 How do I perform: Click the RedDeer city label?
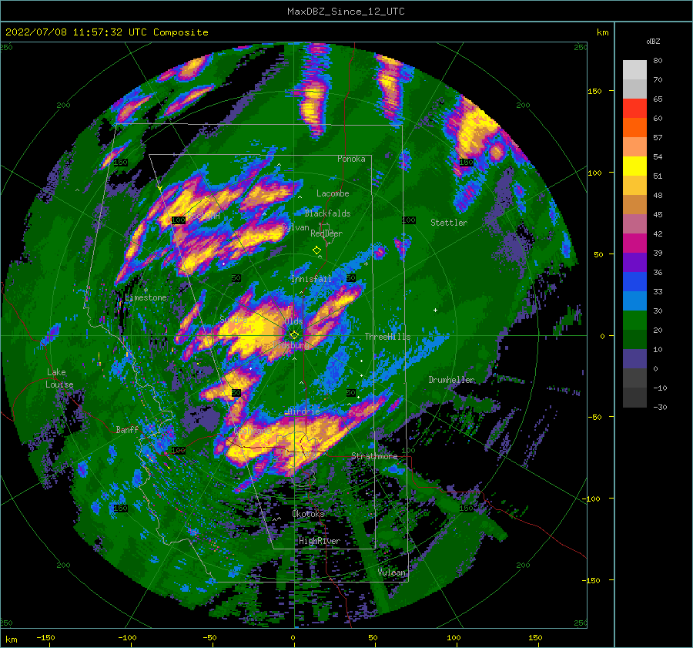pos(326,233)
